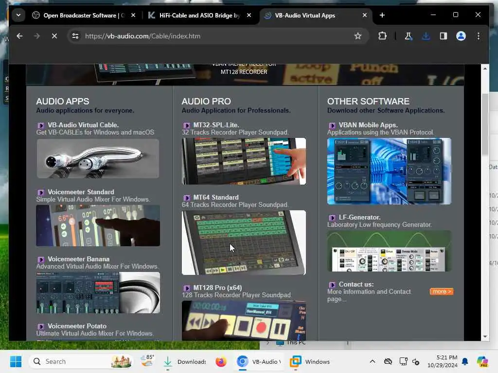Open Voicemeeter Standard link

[81, 192]
